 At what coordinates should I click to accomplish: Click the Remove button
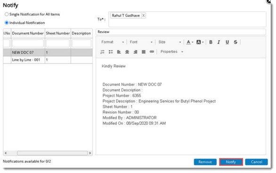point(205,162)
